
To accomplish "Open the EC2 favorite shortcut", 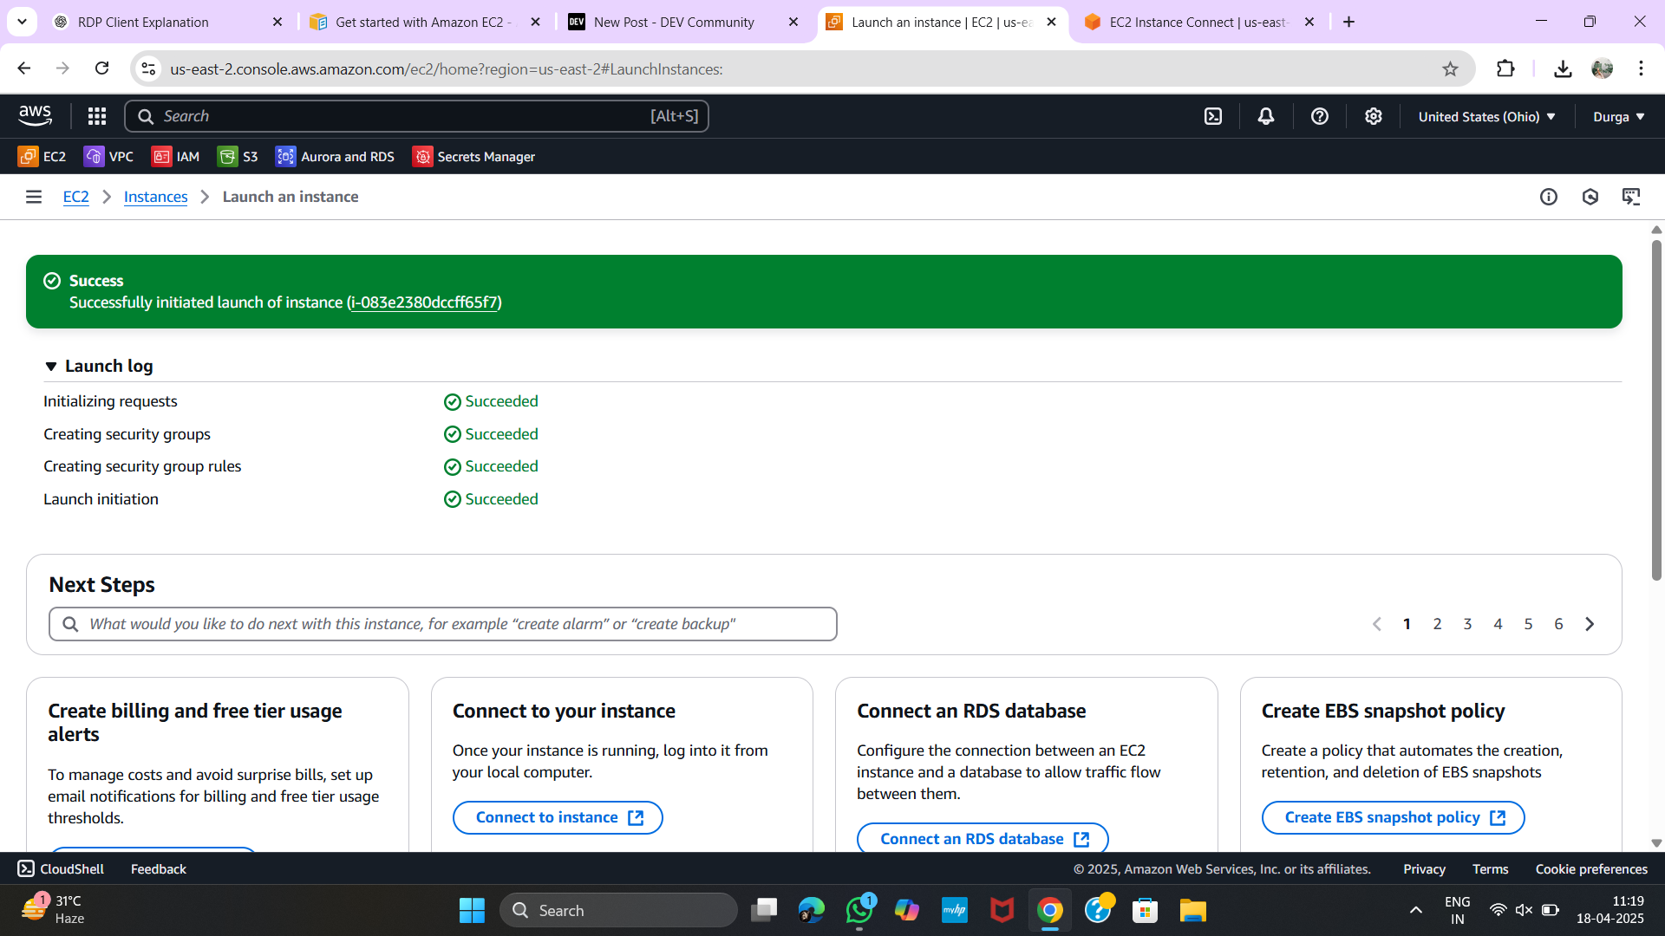I will coord(42,156).
